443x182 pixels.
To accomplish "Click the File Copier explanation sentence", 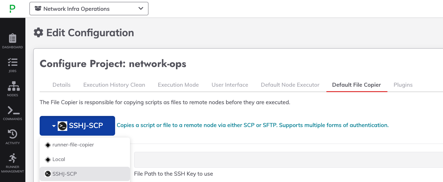I will pos(165,102).
